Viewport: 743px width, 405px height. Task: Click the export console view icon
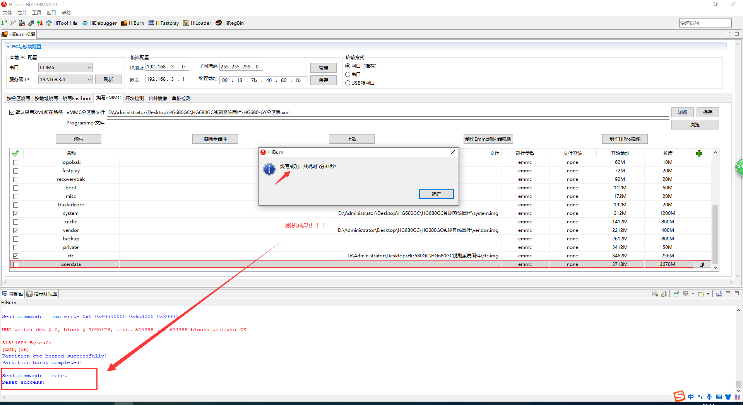click(x=719, y=294)
